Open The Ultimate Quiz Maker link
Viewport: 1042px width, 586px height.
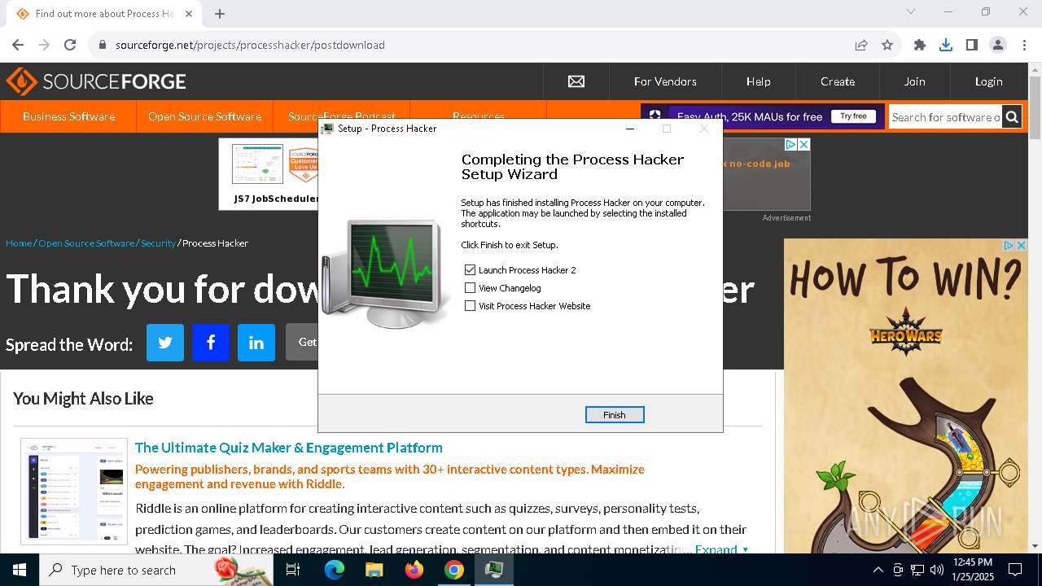289,448
